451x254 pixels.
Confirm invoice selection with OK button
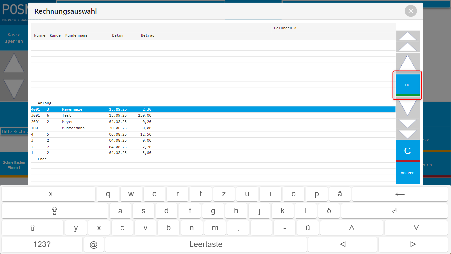pos(407,85)
